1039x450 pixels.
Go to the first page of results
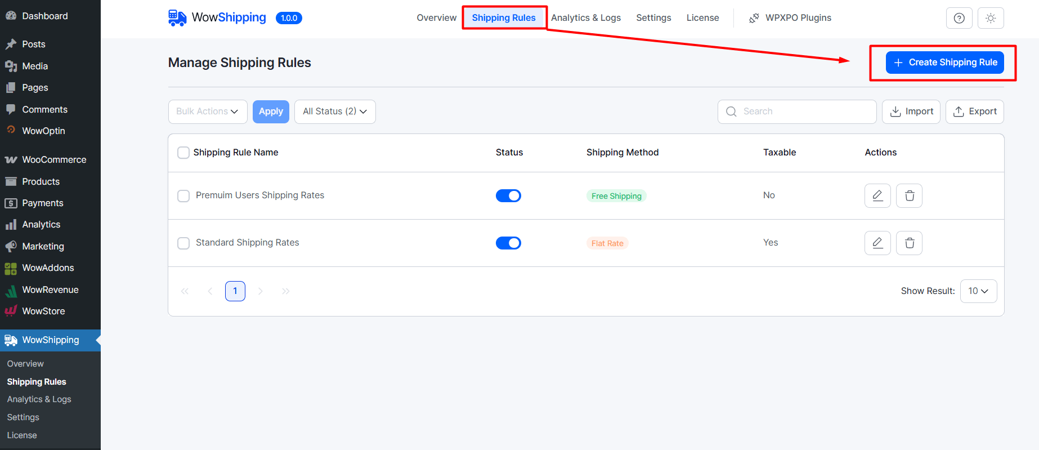click(x=185, y=291)
